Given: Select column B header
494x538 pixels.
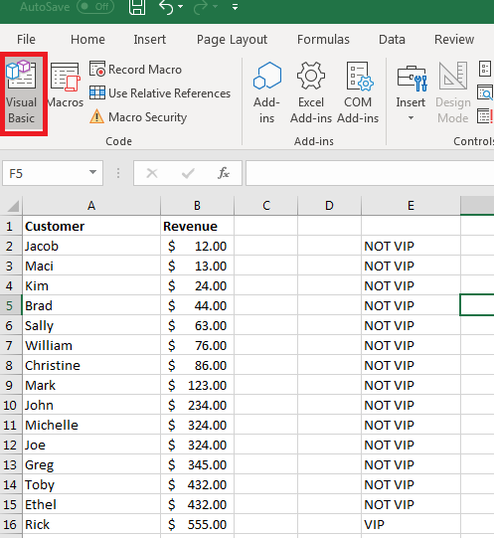Looking at the screenshot, I should point(197,206).
